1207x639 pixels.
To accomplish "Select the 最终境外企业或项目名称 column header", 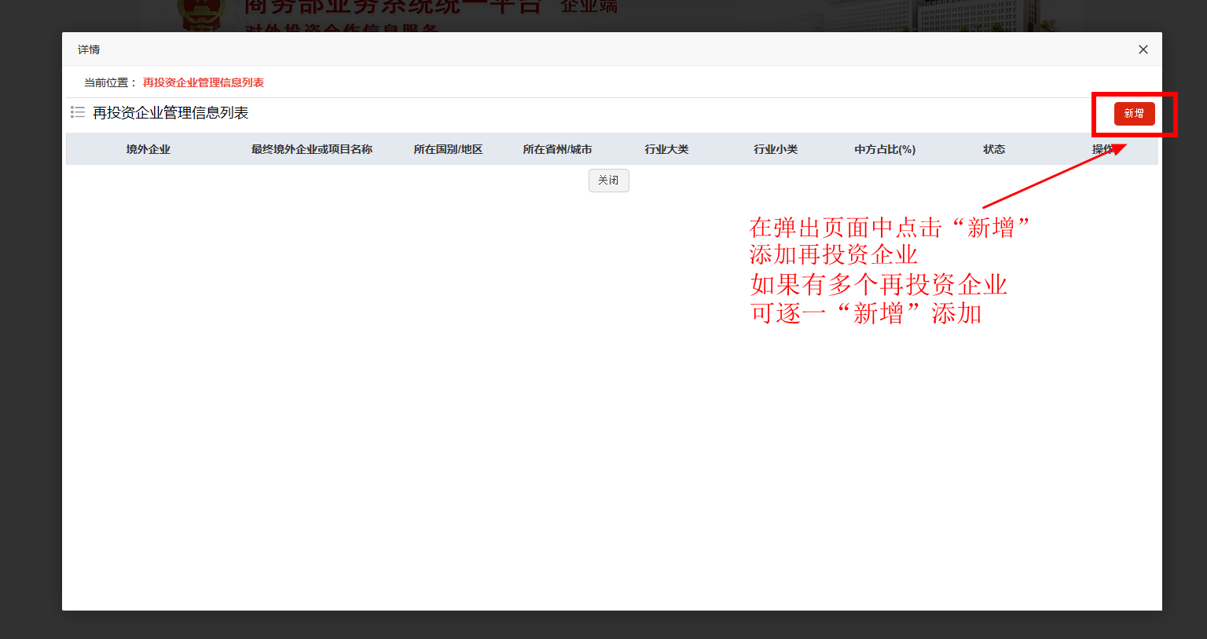I will (x=311, y=149).
